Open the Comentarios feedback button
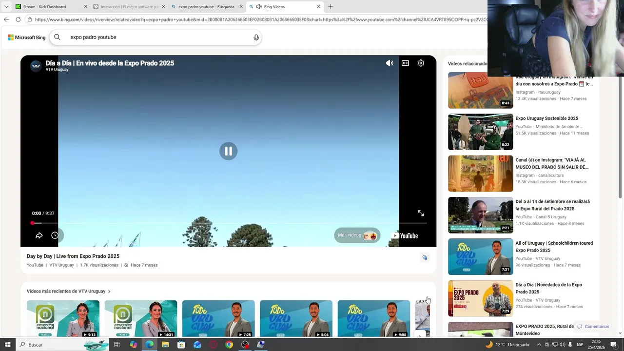624x351 pixels. click(593, 327)
